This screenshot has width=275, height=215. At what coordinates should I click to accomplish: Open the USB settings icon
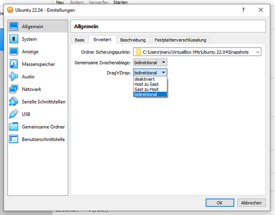[x=14, y=115]
